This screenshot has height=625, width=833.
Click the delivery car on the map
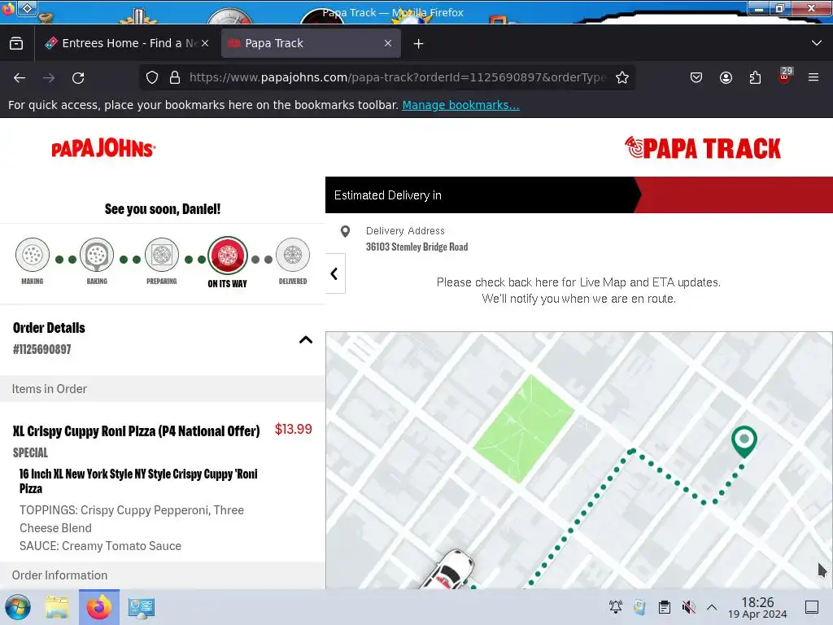coord(449,570)
